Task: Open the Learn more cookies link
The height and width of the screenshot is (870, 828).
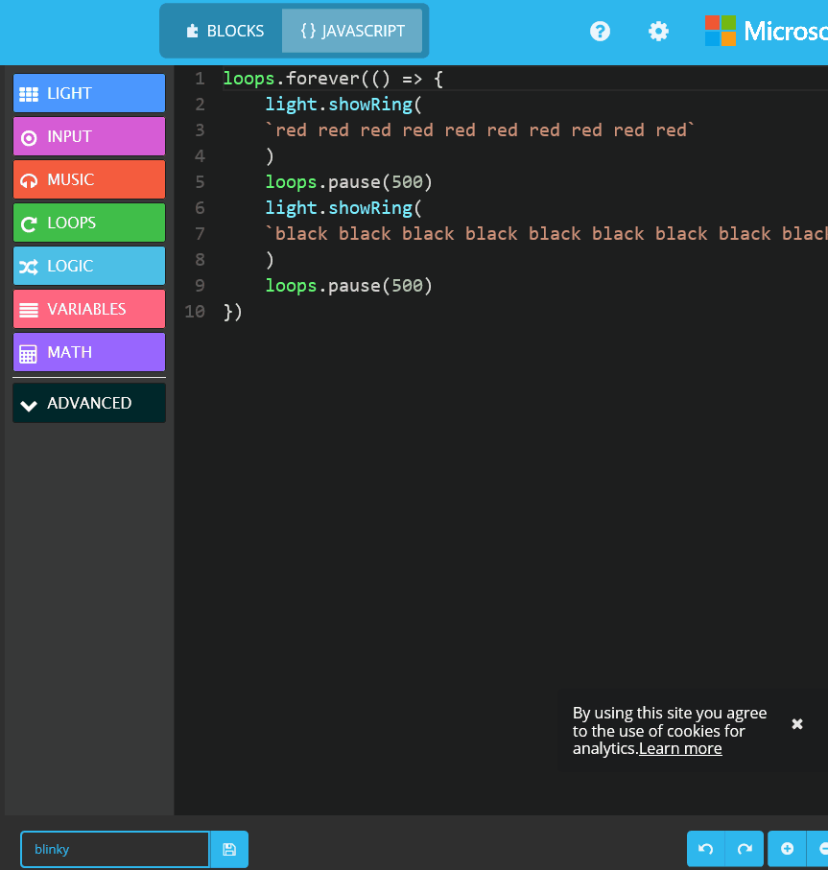Action: pyautogui.click(x=680, y=748)
